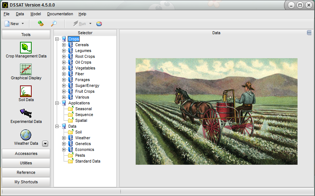315x196 pixels.
Task: Select Soil under the Data node
Action: pyautogui.click(x=78, y=132)
